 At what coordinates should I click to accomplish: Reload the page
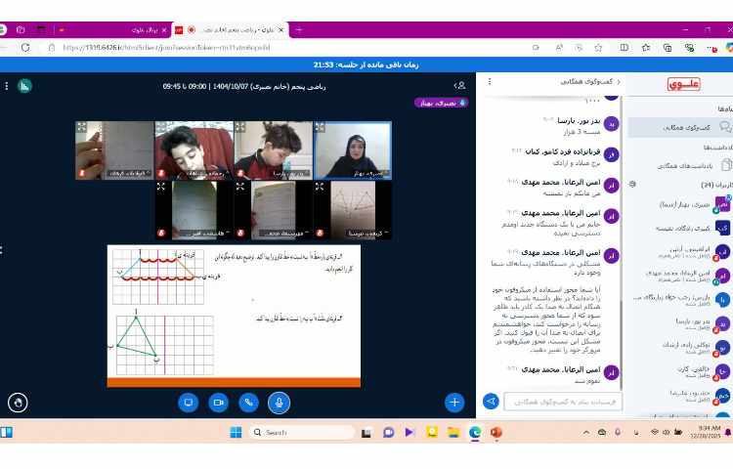25,48
